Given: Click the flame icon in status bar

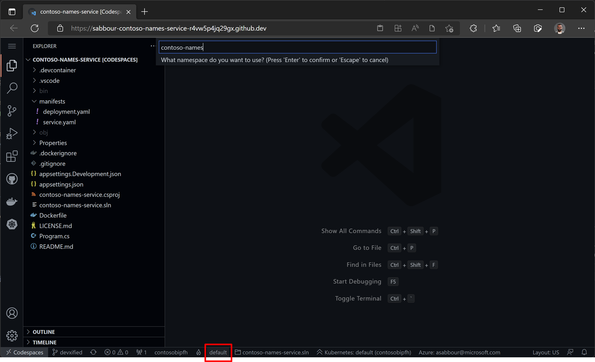Looking at the screenshot, I should coord(199,352).
